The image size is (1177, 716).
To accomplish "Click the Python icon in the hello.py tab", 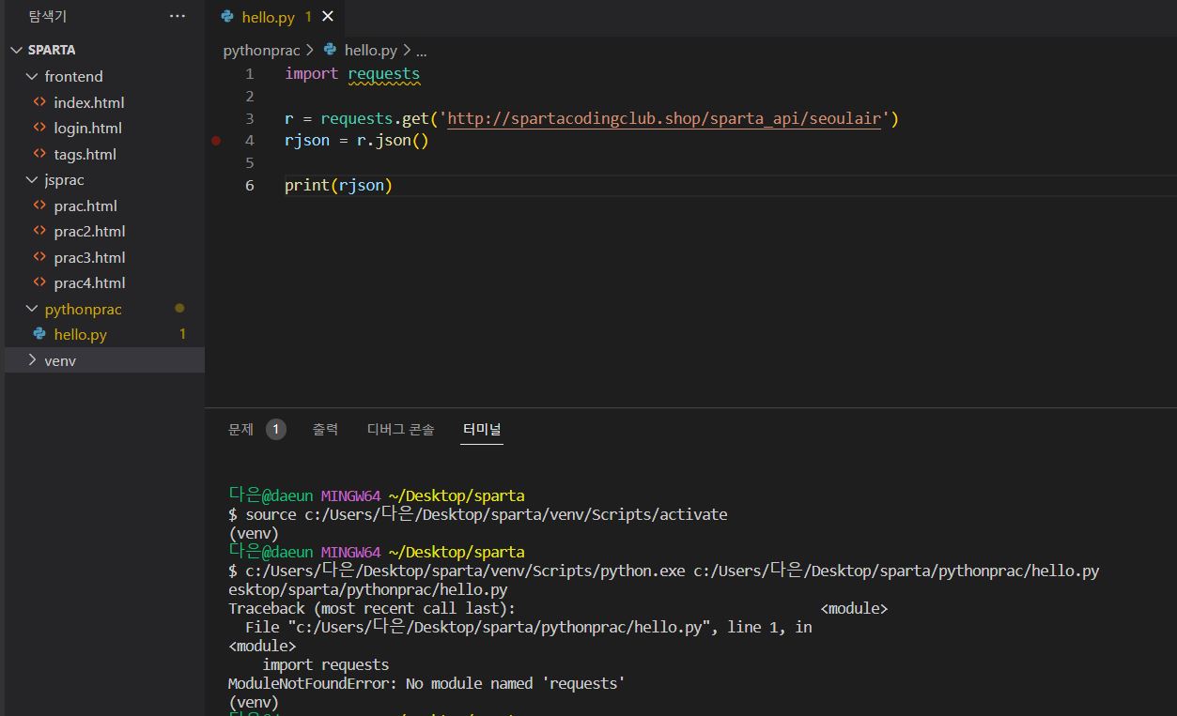I will (x=227, y=16).
